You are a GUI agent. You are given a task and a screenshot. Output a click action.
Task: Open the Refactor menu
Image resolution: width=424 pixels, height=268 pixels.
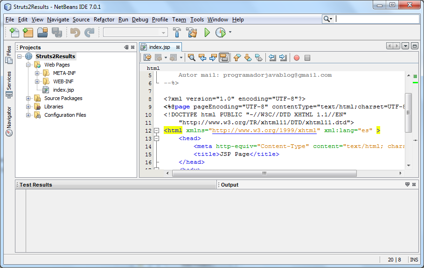pos(104,20)
